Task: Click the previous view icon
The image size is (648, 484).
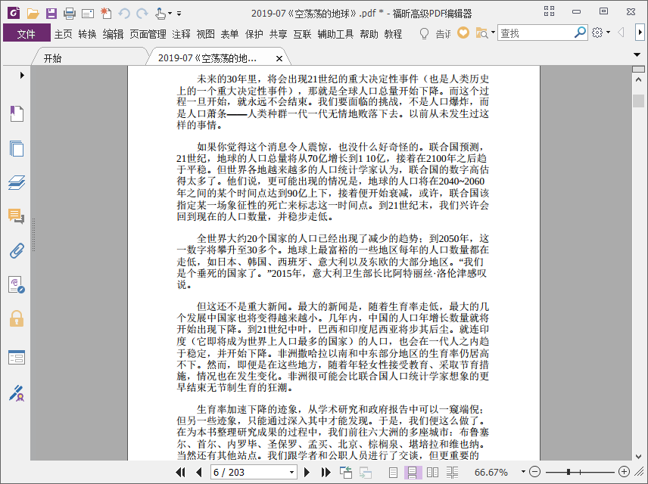Action: (345, 472)
